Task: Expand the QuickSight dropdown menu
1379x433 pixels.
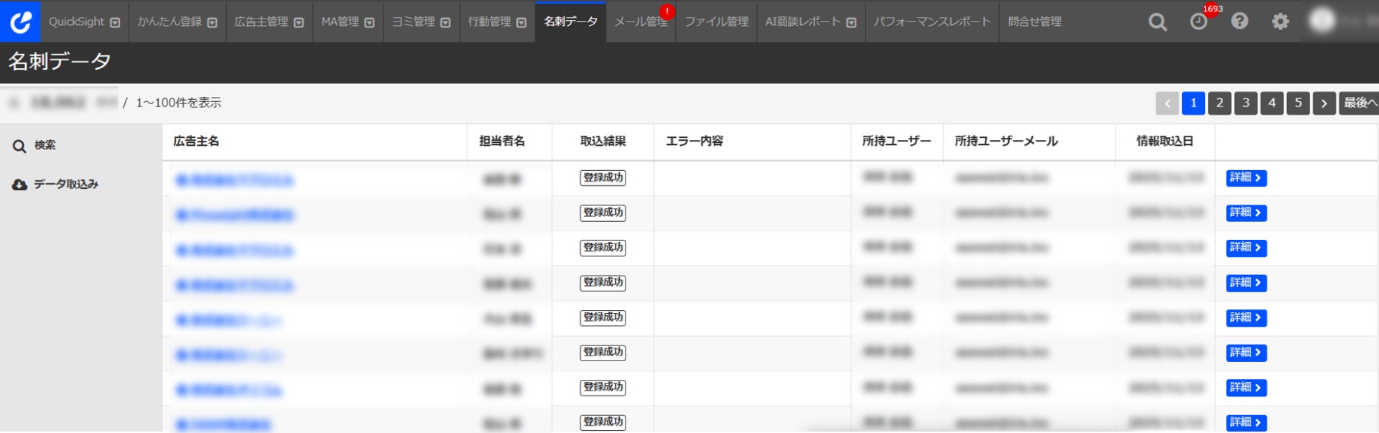Action: 115,23
